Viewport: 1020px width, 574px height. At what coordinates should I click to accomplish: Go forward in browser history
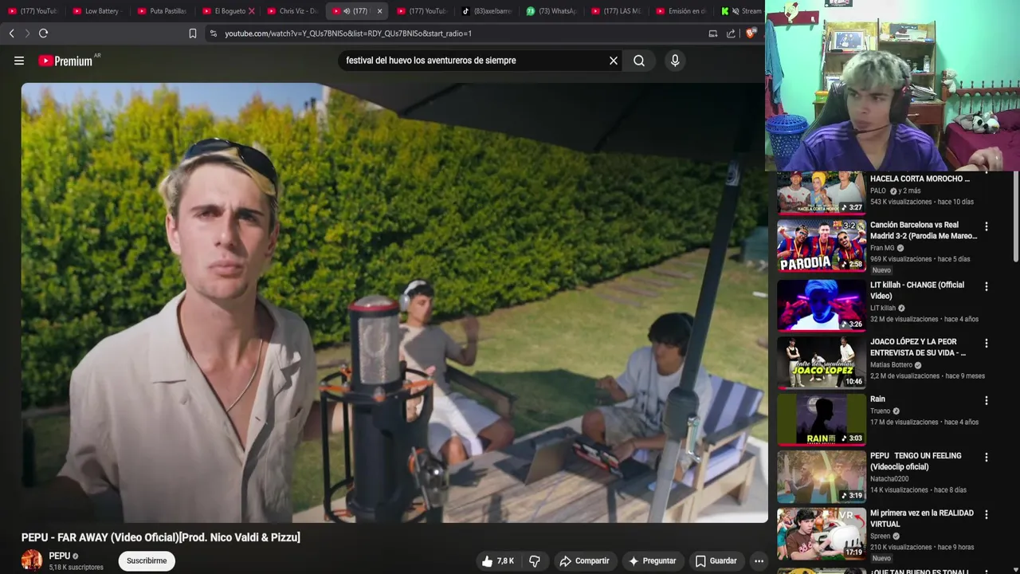click(27, 33)
